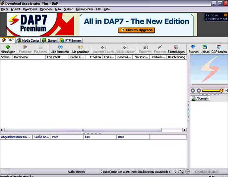The height and width of the screenshot is (177, 228).
Task: Click the Abgeschlossener Do... column header
Action: click(x=16, y=137)
